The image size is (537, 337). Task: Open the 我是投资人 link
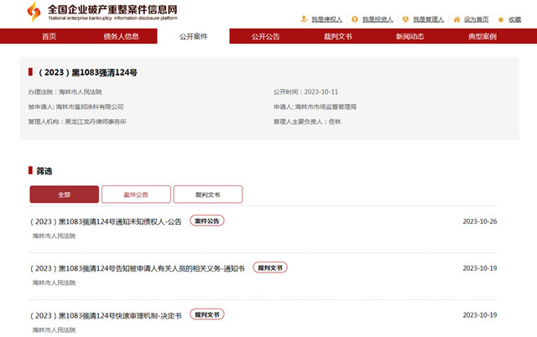click(378, 19)
